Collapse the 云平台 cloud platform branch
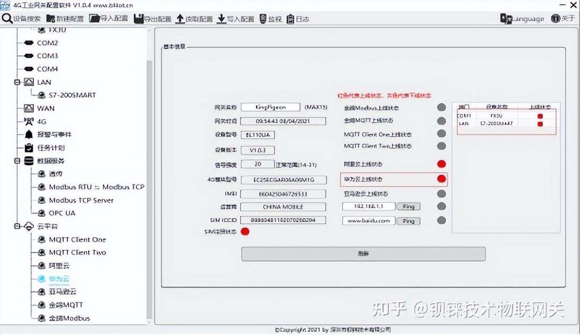This screenshot has width=580, height=335. coord(17,226)
